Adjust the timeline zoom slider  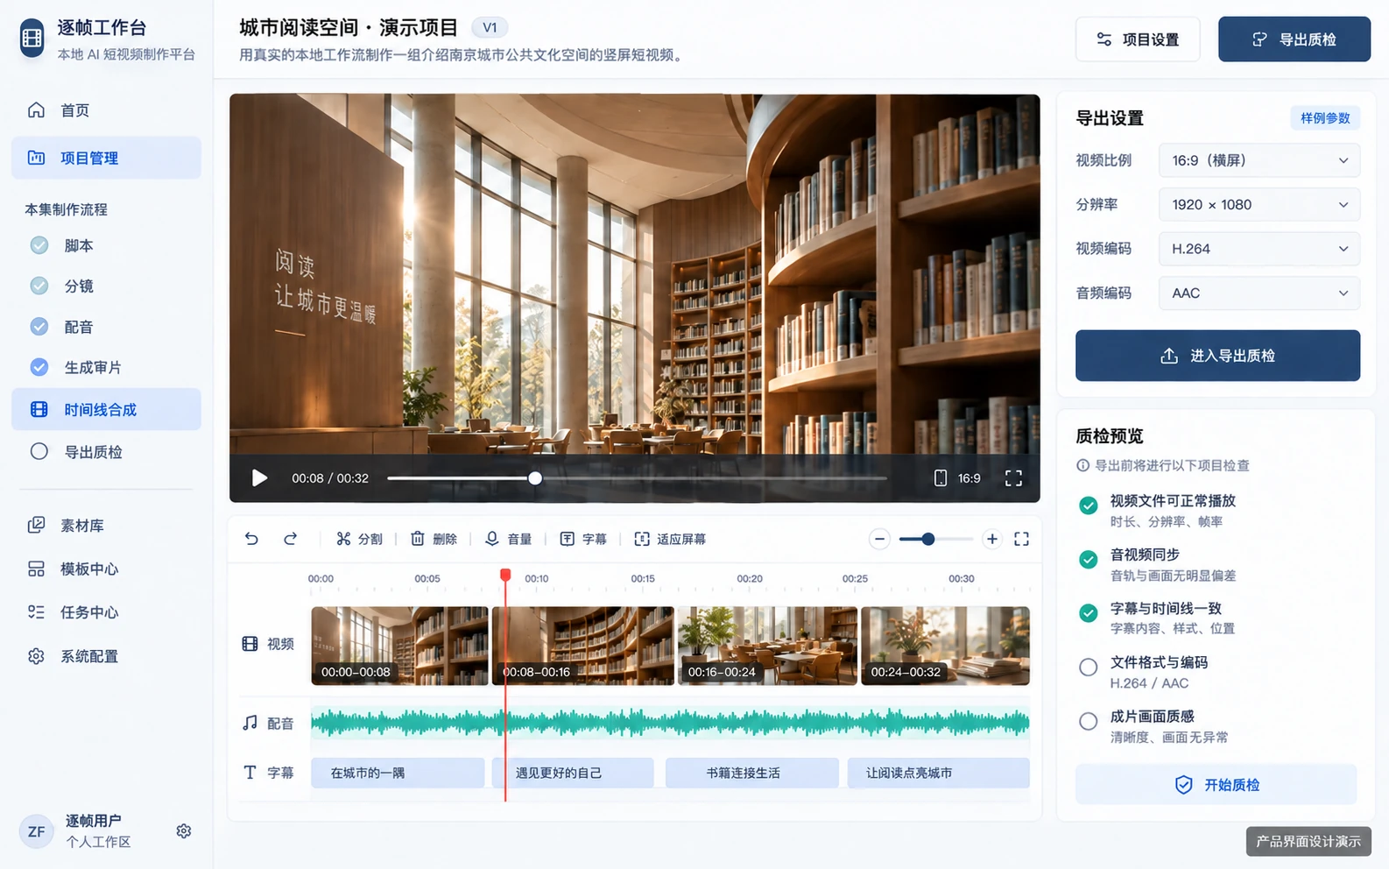point(934,540)
